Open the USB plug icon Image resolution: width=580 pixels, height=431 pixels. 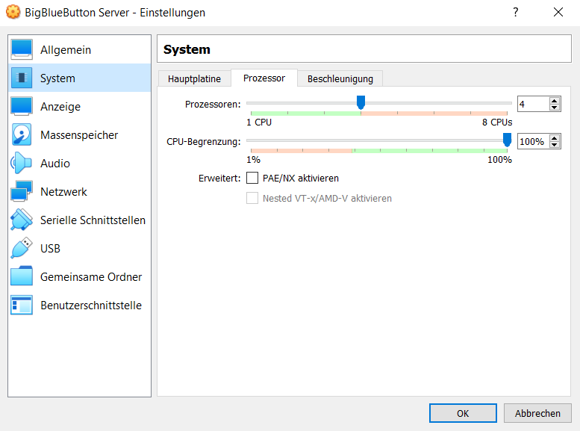[22, 248]
